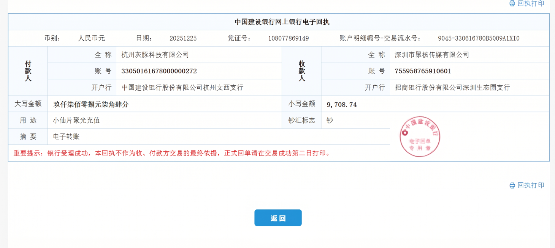Open the bottom 回执打印 link text

(x=531, y=185)
